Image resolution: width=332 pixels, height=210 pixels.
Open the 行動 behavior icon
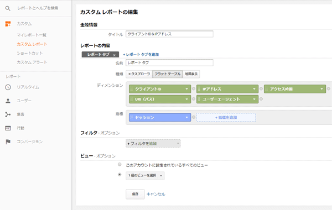[8, 128]
